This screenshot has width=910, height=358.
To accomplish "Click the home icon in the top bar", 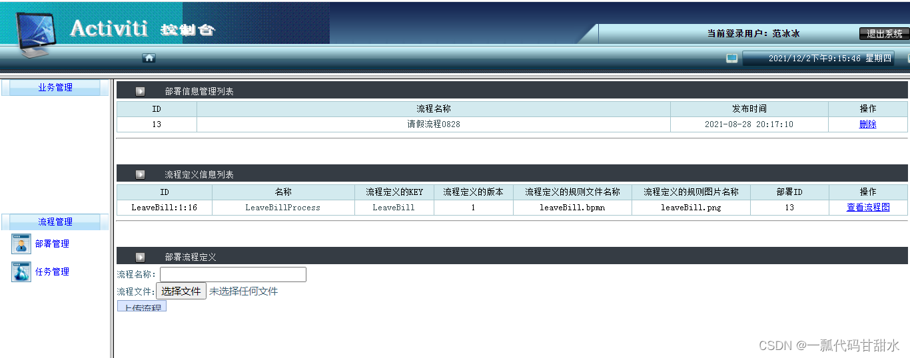I will pos(149,58).
